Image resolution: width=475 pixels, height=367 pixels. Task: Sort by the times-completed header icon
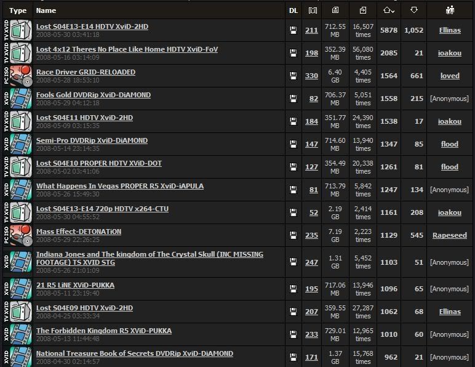363,10
